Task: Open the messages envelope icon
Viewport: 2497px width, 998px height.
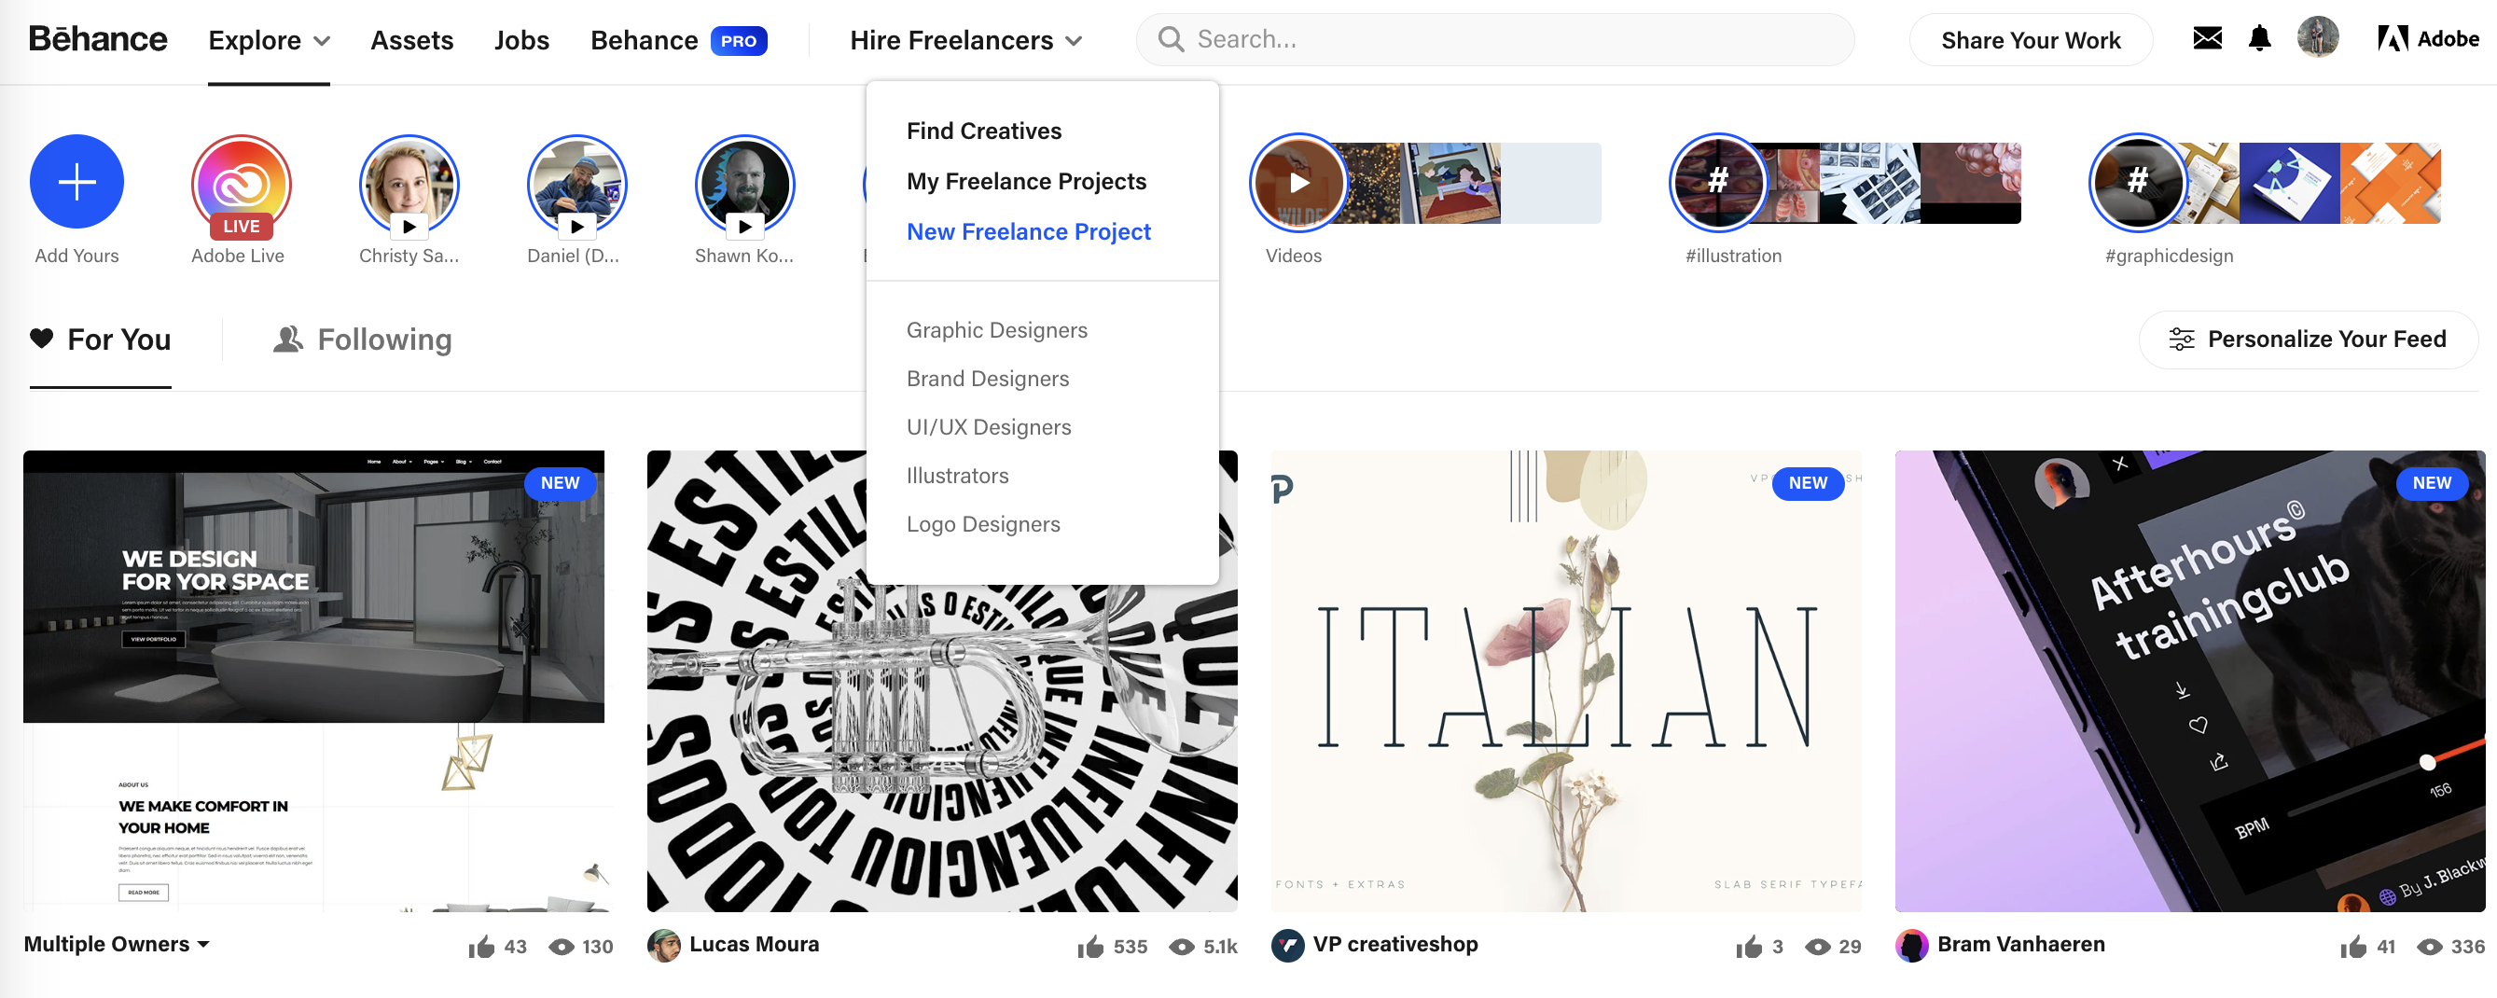Action: click(2207, 39)
